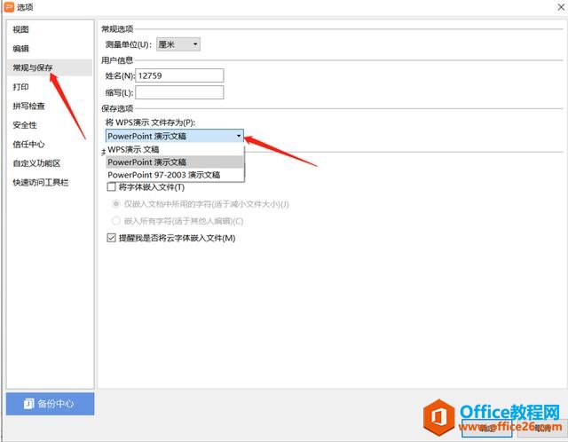The image size is (568, 442).
Task: Open the 视图 settings category
Action: (20, 29)
